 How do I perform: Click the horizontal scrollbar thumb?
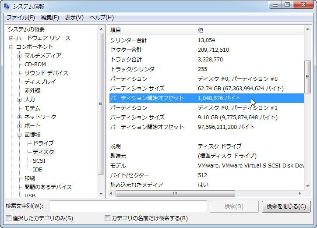175,193
